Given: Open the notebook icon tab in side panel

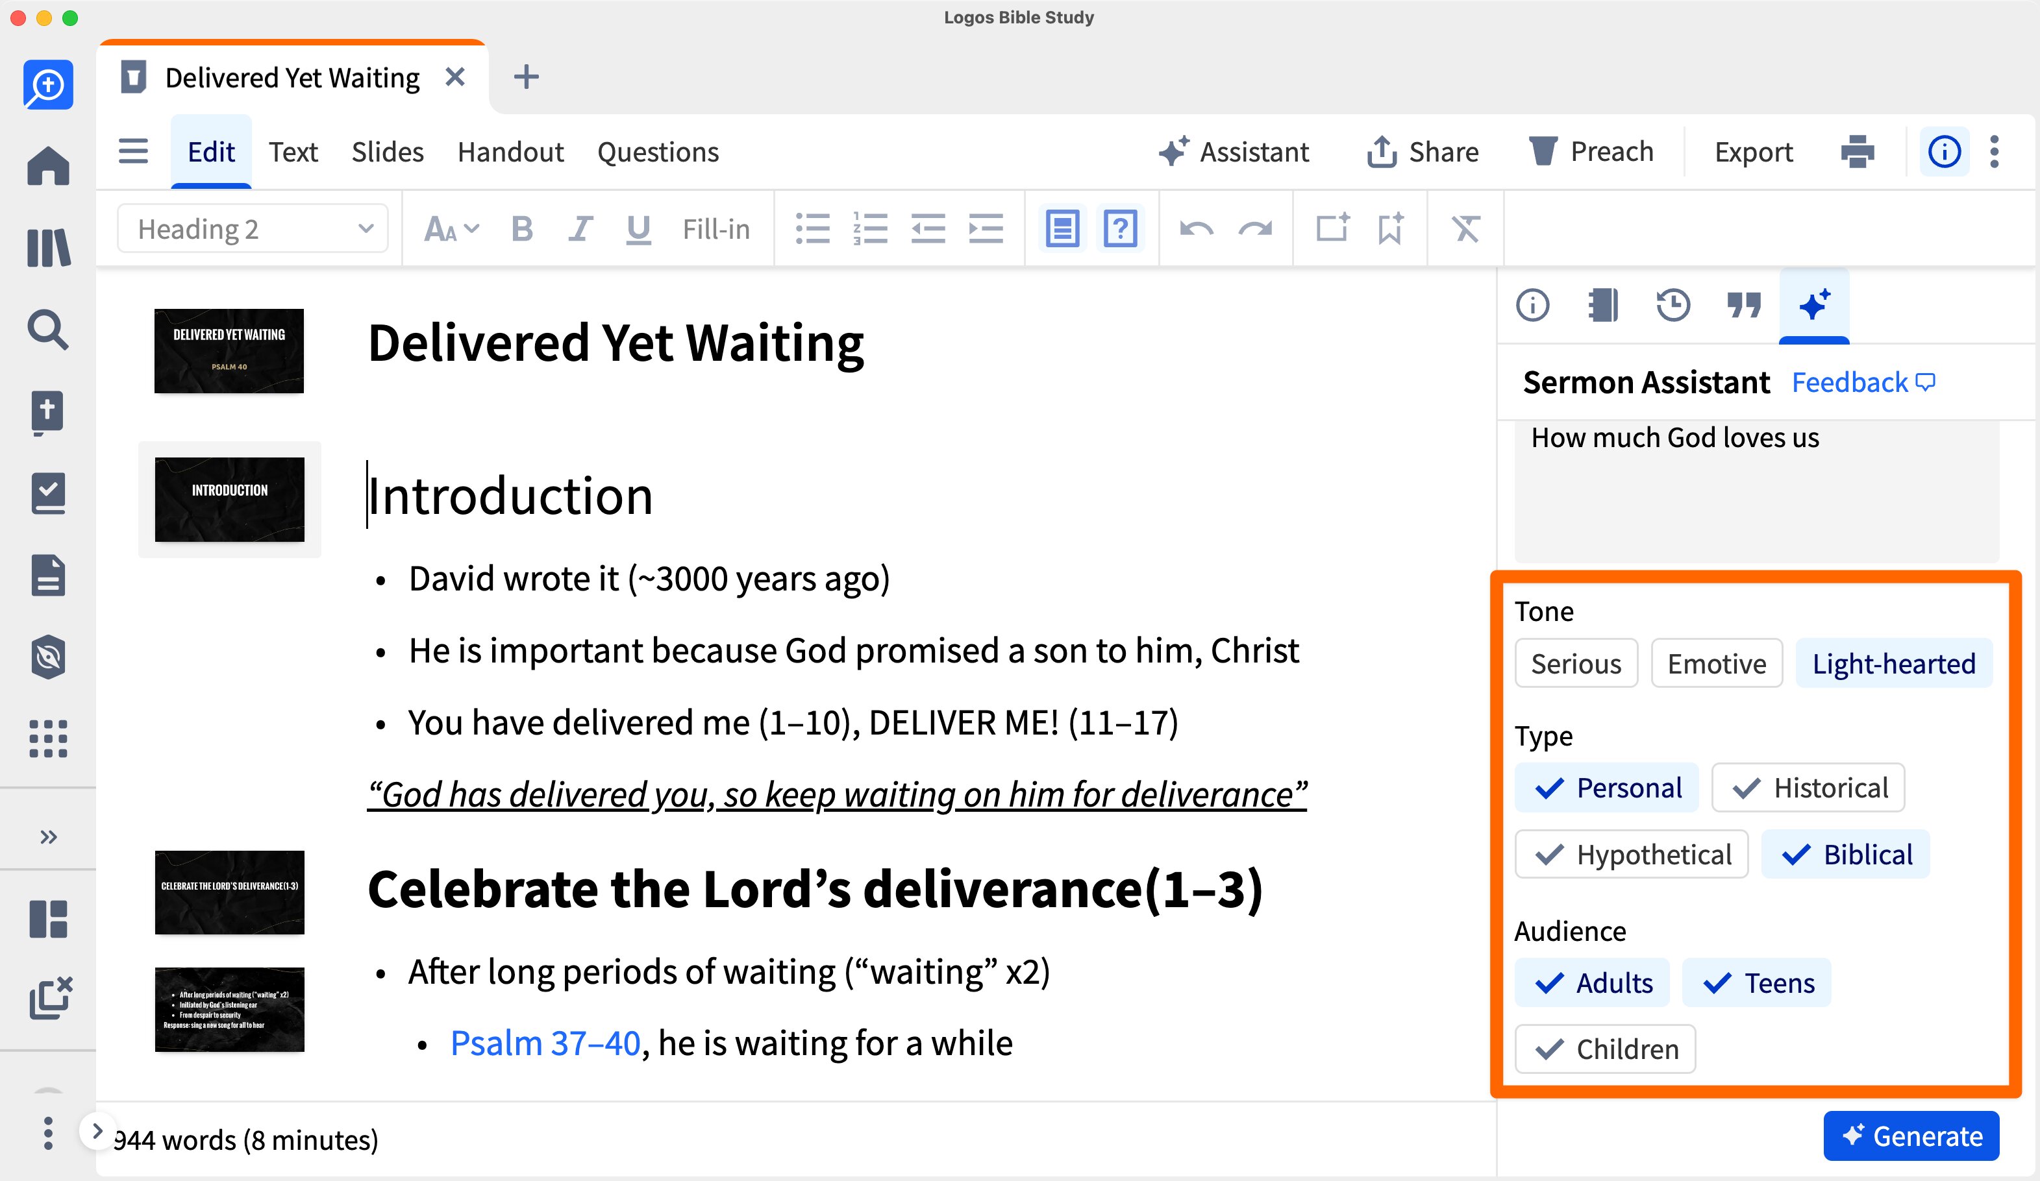Looking at the screenshot, I should [x=1603, y=306].
